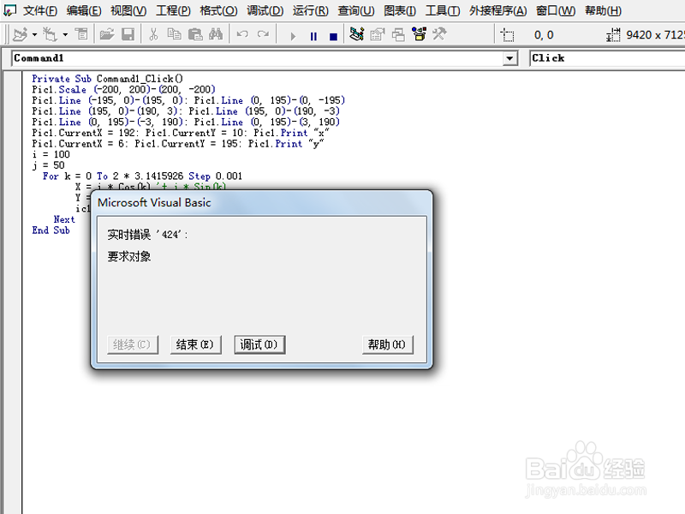
Task: Click the Open Project folder icon
Action: coord(106,34)
